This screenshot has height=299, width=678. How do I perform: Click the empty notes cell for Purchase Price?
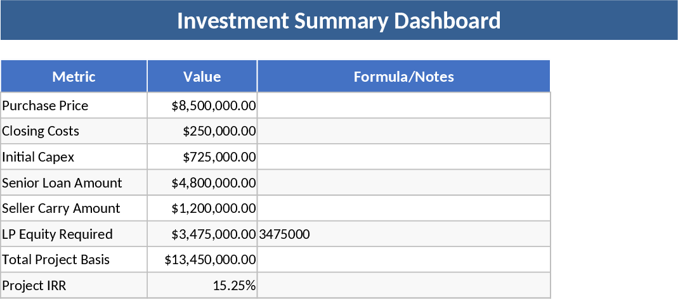coord(404,105)
